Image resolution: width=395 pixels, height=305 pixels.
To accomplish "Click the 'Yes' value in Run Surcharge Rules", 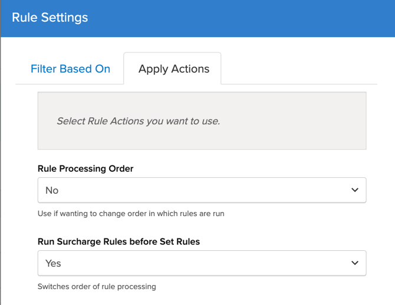I will [x=53, y=264].
